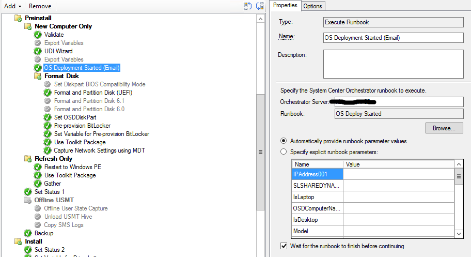
Task: Click the Browse... button
Action: coord(444,128)
